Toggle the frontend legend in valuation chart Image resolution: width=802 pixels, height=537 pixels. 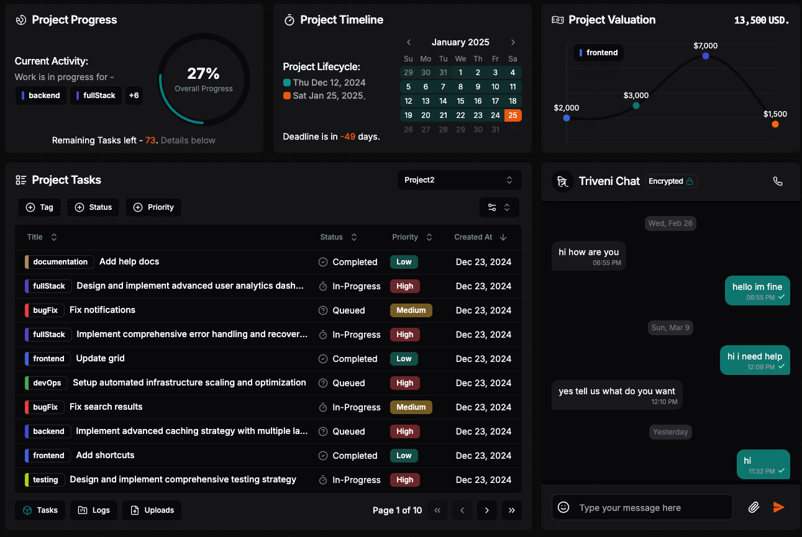point(598,53)
